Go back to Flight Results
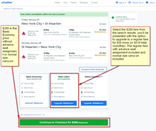Screen dimensions: 156x131 point(13,9)
